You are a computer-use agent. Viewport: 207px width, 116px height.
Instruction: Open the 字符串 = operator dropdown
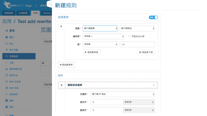[x=103, y=37]
